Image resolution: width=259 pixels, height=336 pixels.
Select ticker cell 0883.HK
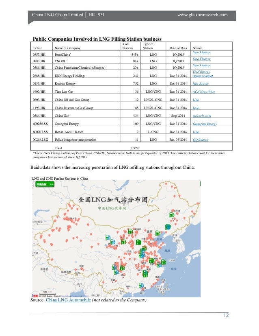39,61
